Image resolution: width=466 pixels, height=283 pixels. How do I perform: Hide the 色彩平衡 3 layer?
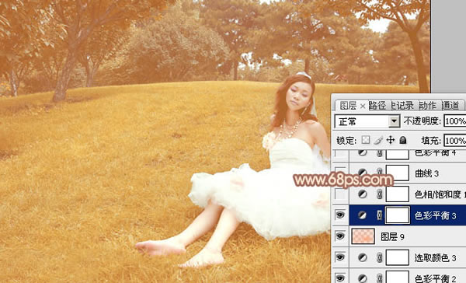[x=340, y=215]
